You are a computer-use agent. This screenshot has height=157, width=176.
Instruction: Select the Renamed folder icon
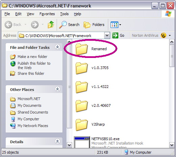point(82,49)
